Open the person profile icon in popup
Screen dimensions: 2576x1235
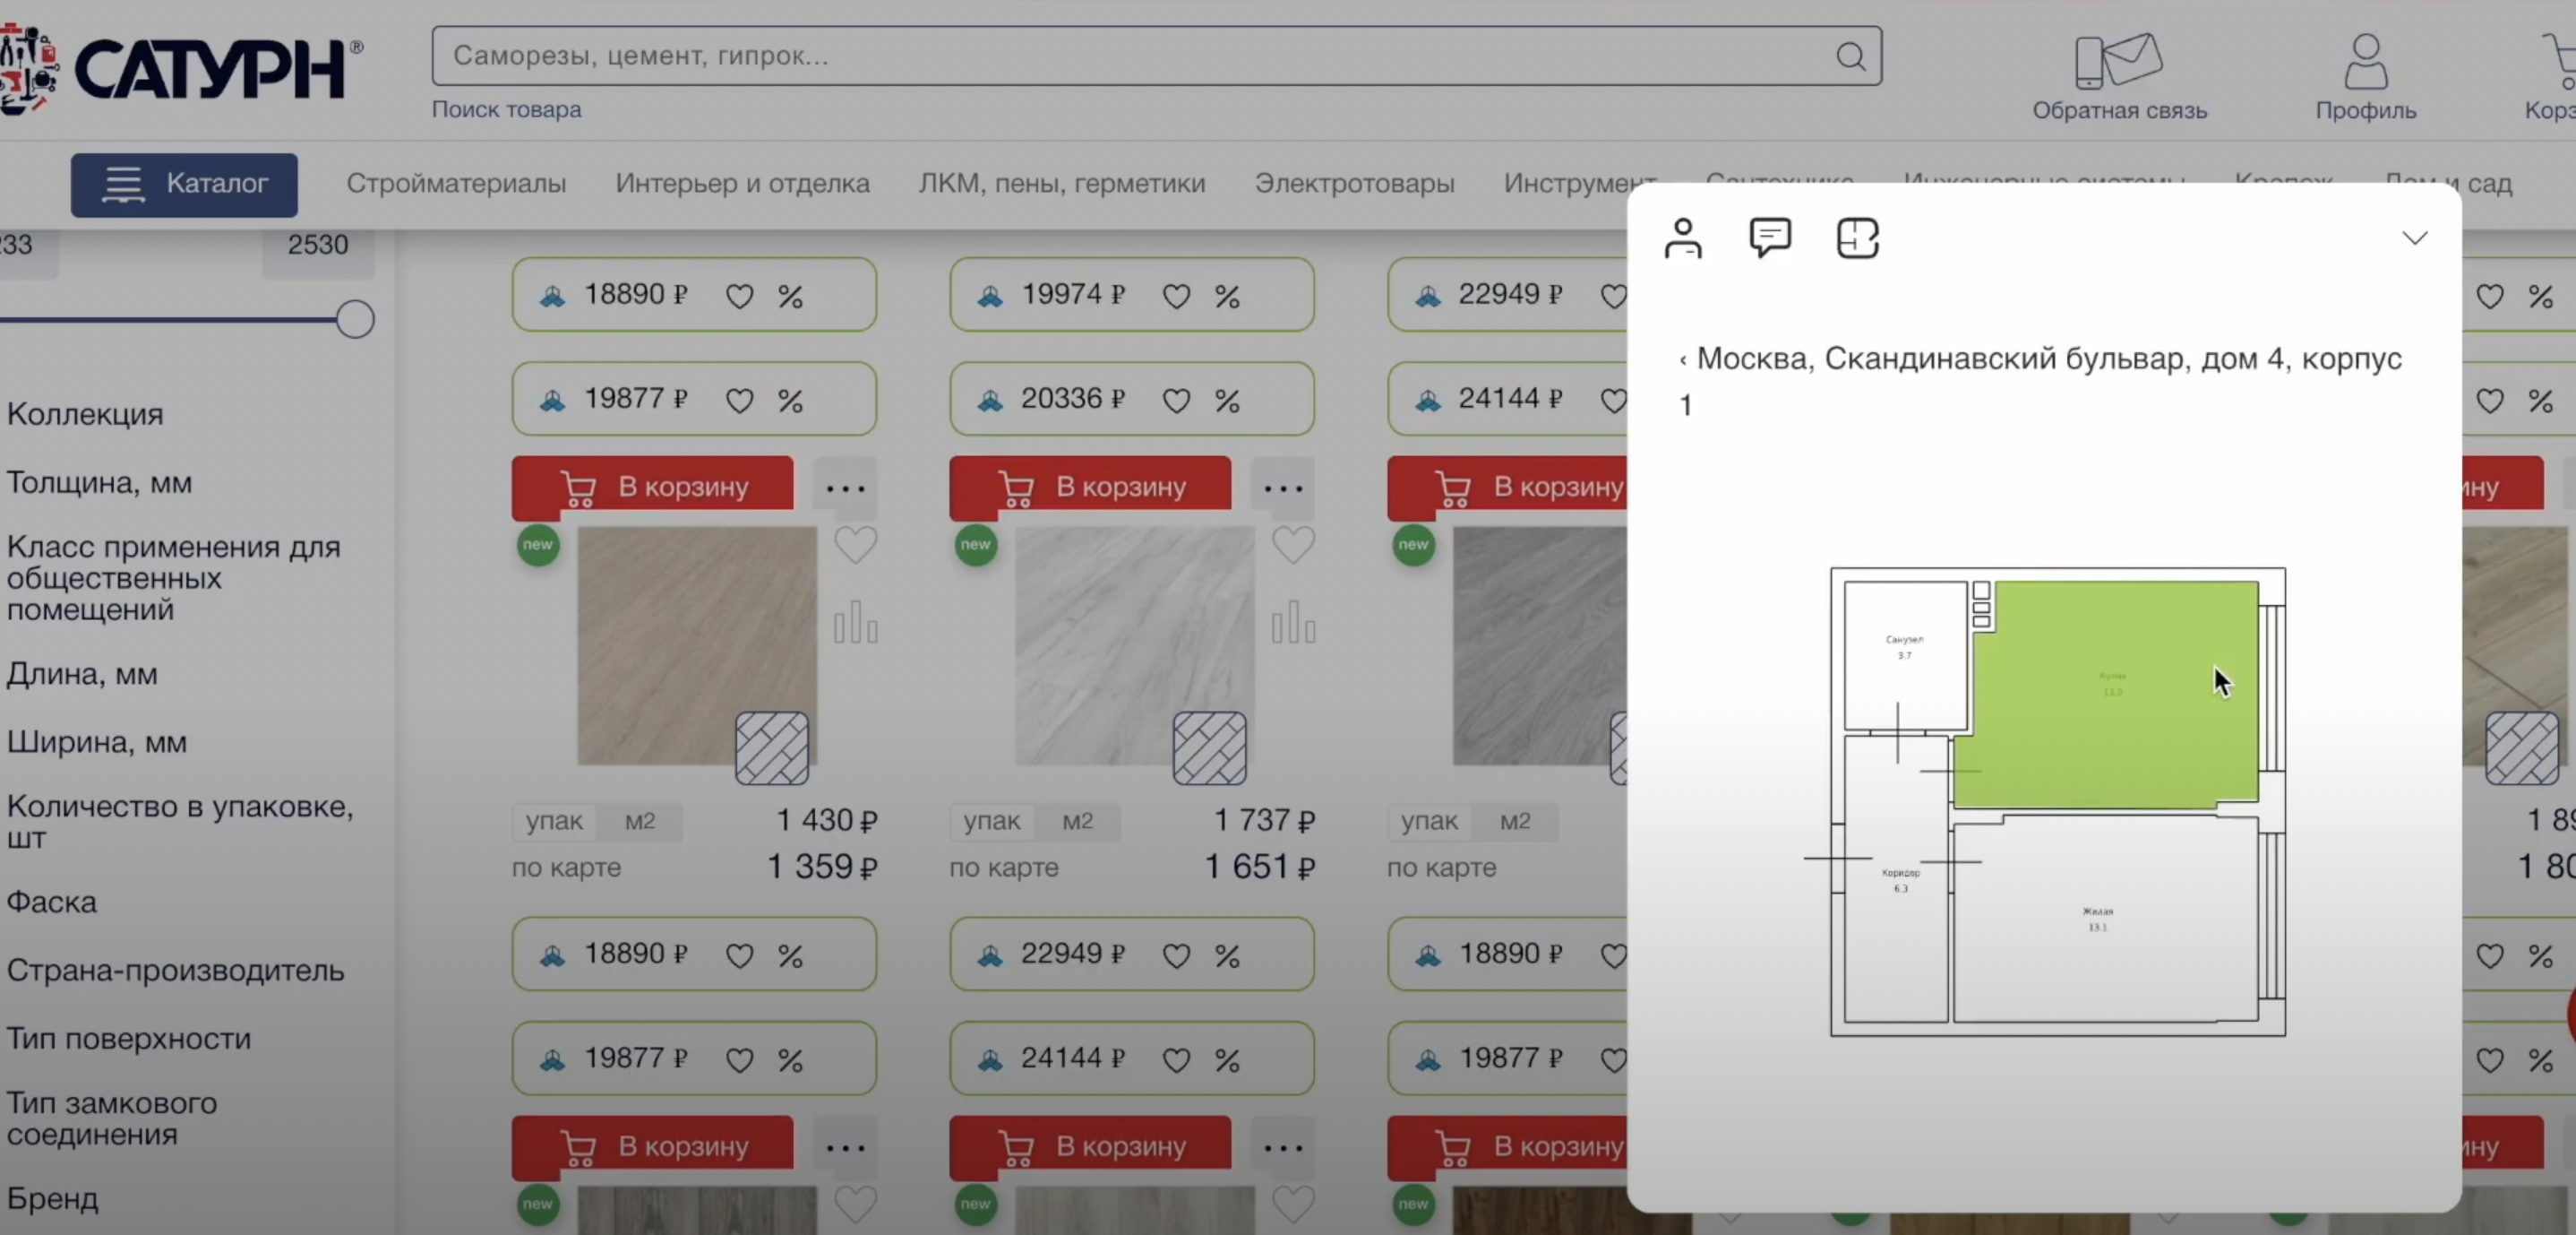[x=1683, y=238]
